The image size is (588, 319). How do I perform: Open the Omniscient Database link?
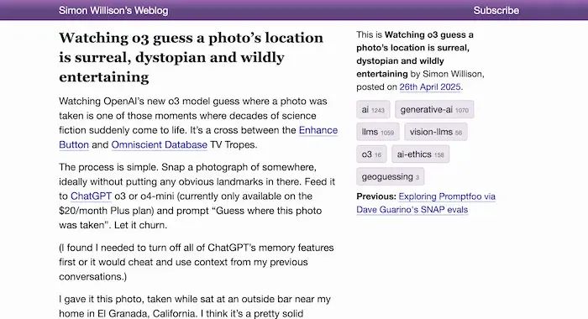click(x=160, y=144)
